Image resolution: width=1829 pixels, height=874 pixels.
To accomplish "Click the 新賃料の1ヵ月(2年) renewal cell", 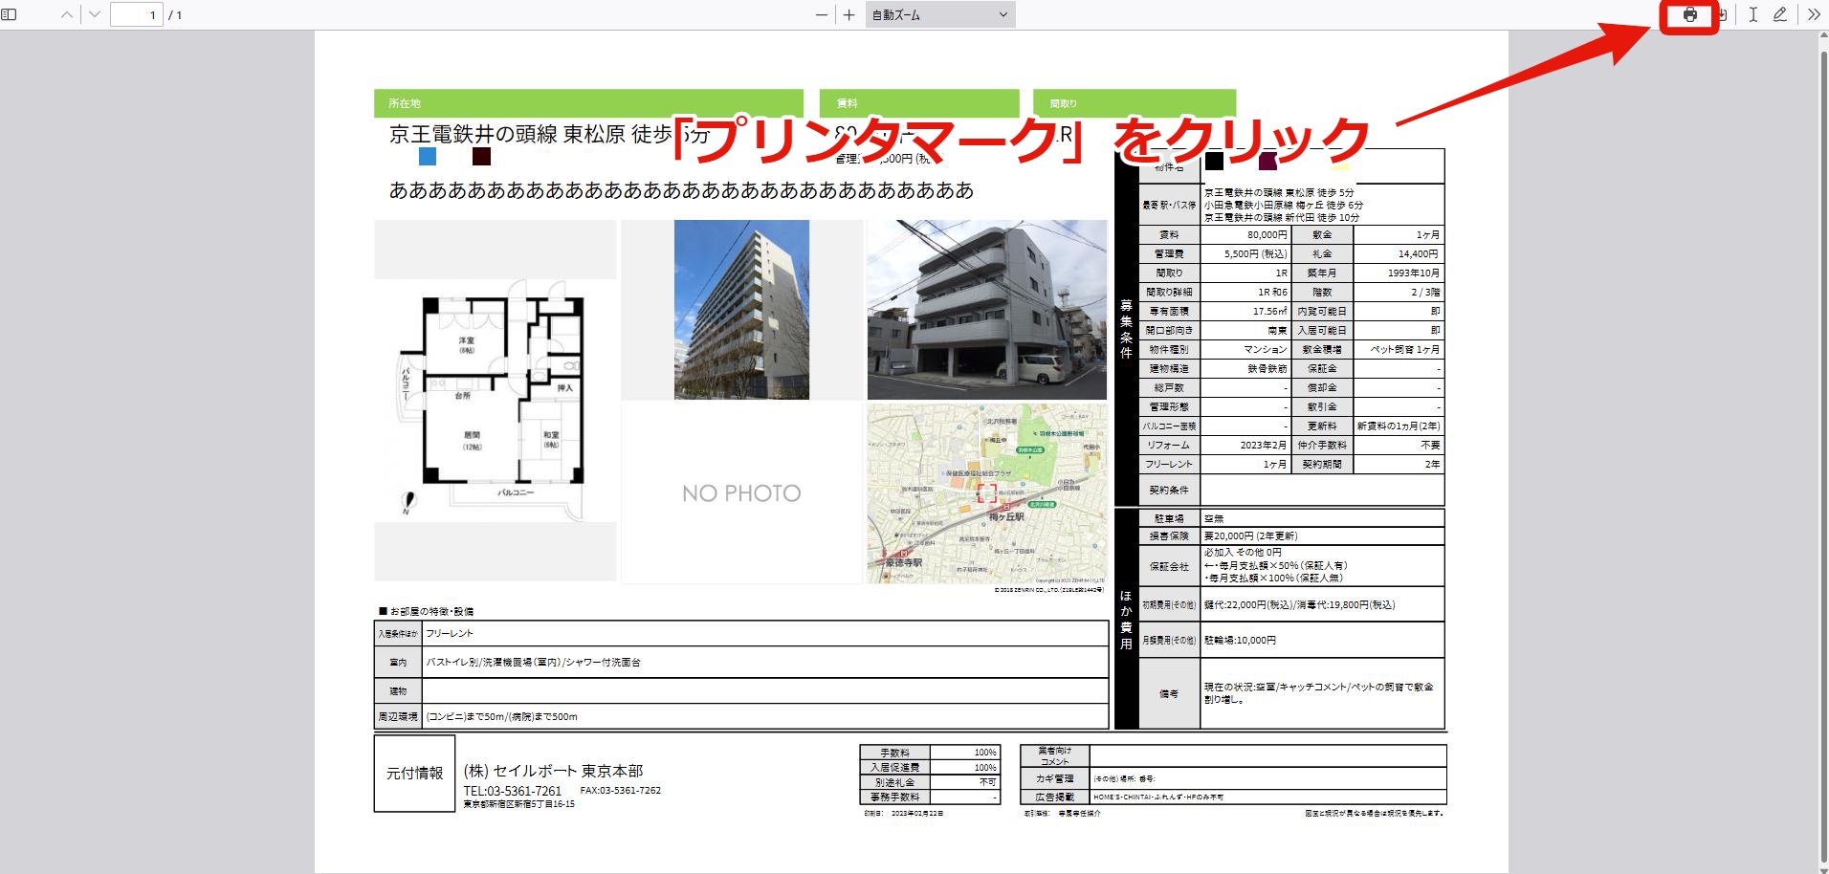I will click(1399, 426).
